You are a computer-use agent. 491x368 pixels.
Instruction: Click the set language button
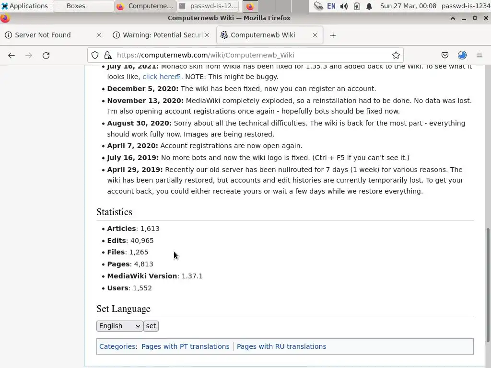click(x=151, y=326)
